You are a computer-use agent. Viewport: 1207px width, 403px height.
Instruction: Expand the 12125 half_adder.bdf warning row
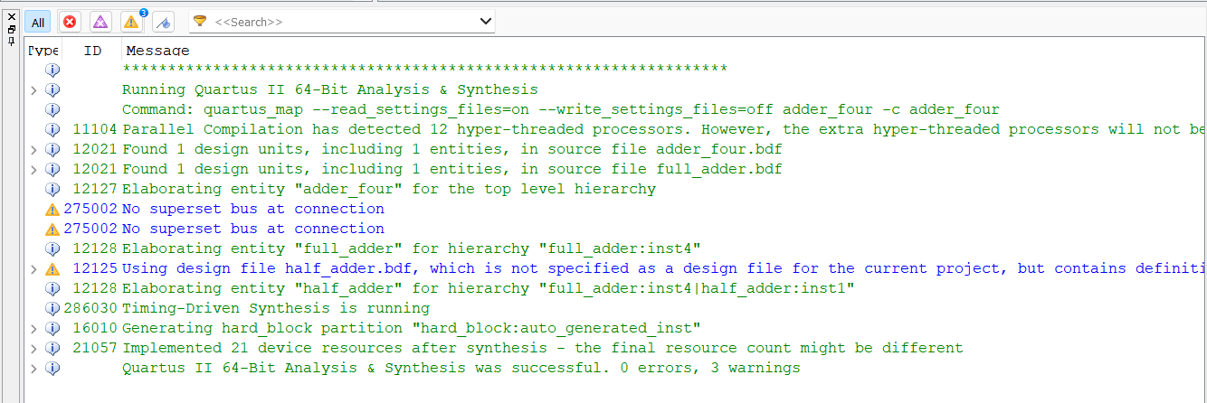pos(33,268)
